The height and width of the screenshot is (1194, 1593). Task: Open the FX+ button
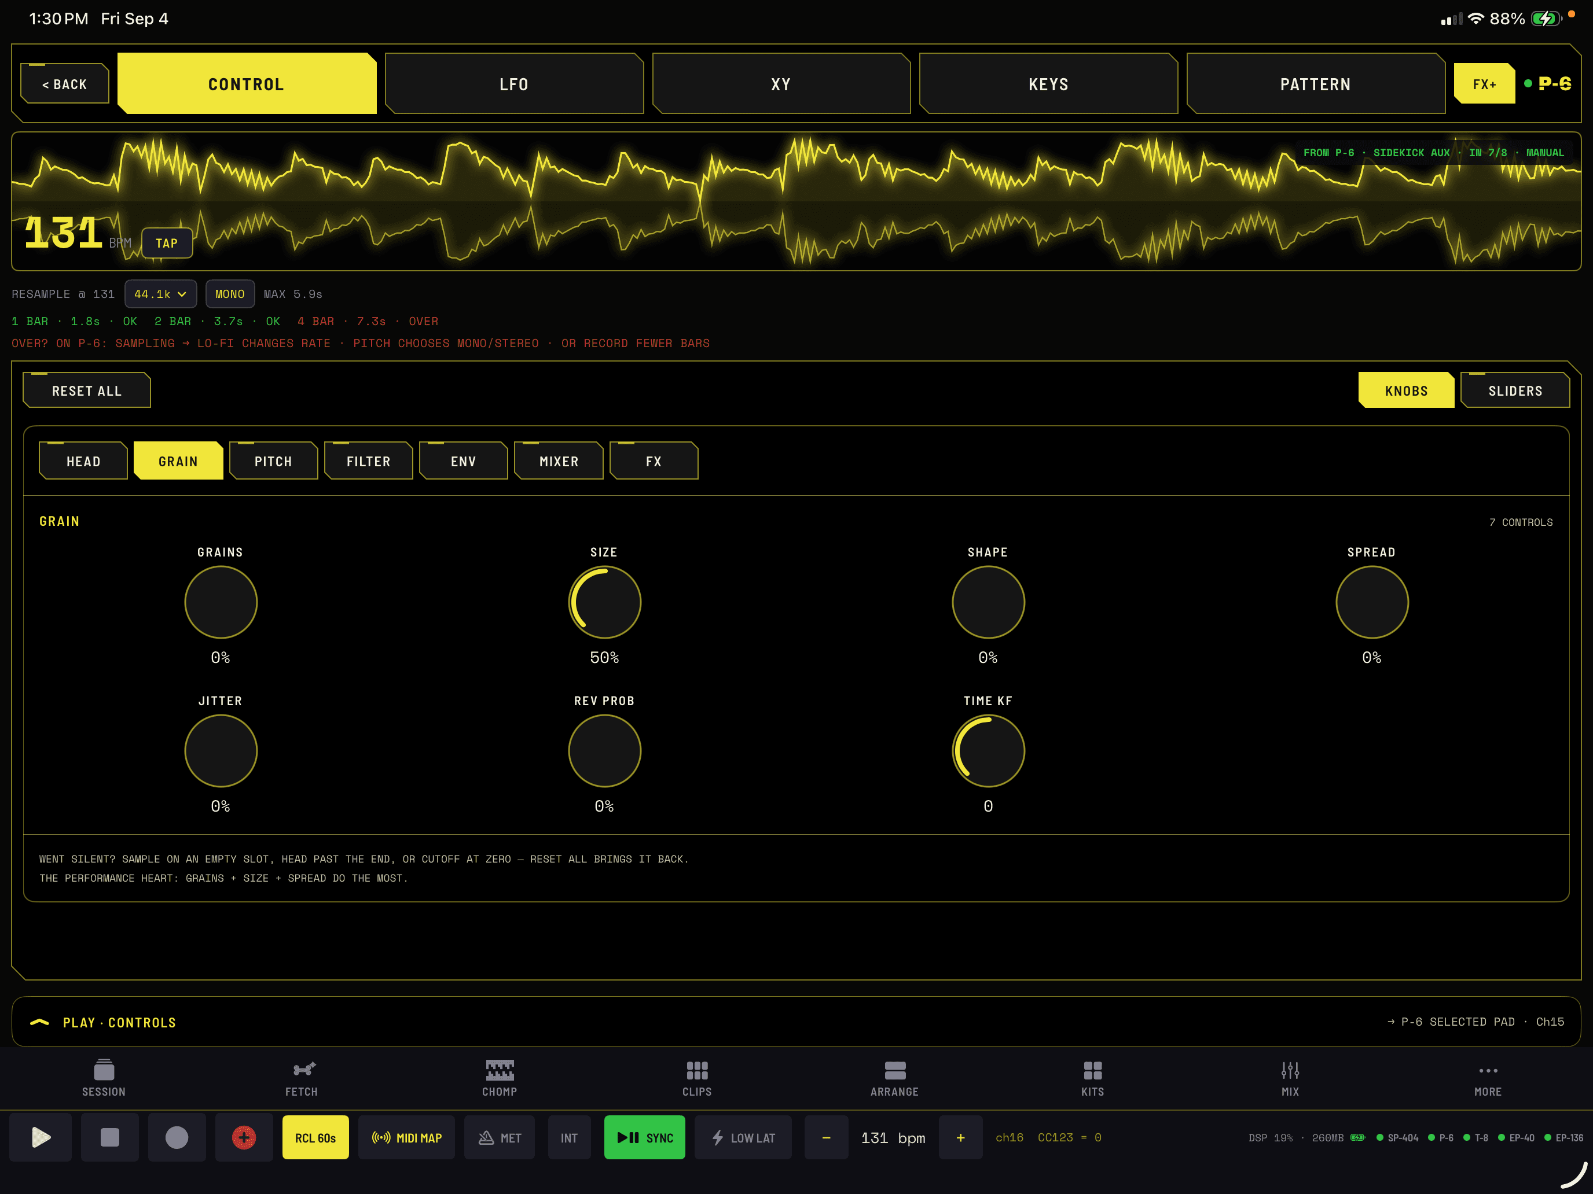pyautogui.click(x=1484, y=84)
